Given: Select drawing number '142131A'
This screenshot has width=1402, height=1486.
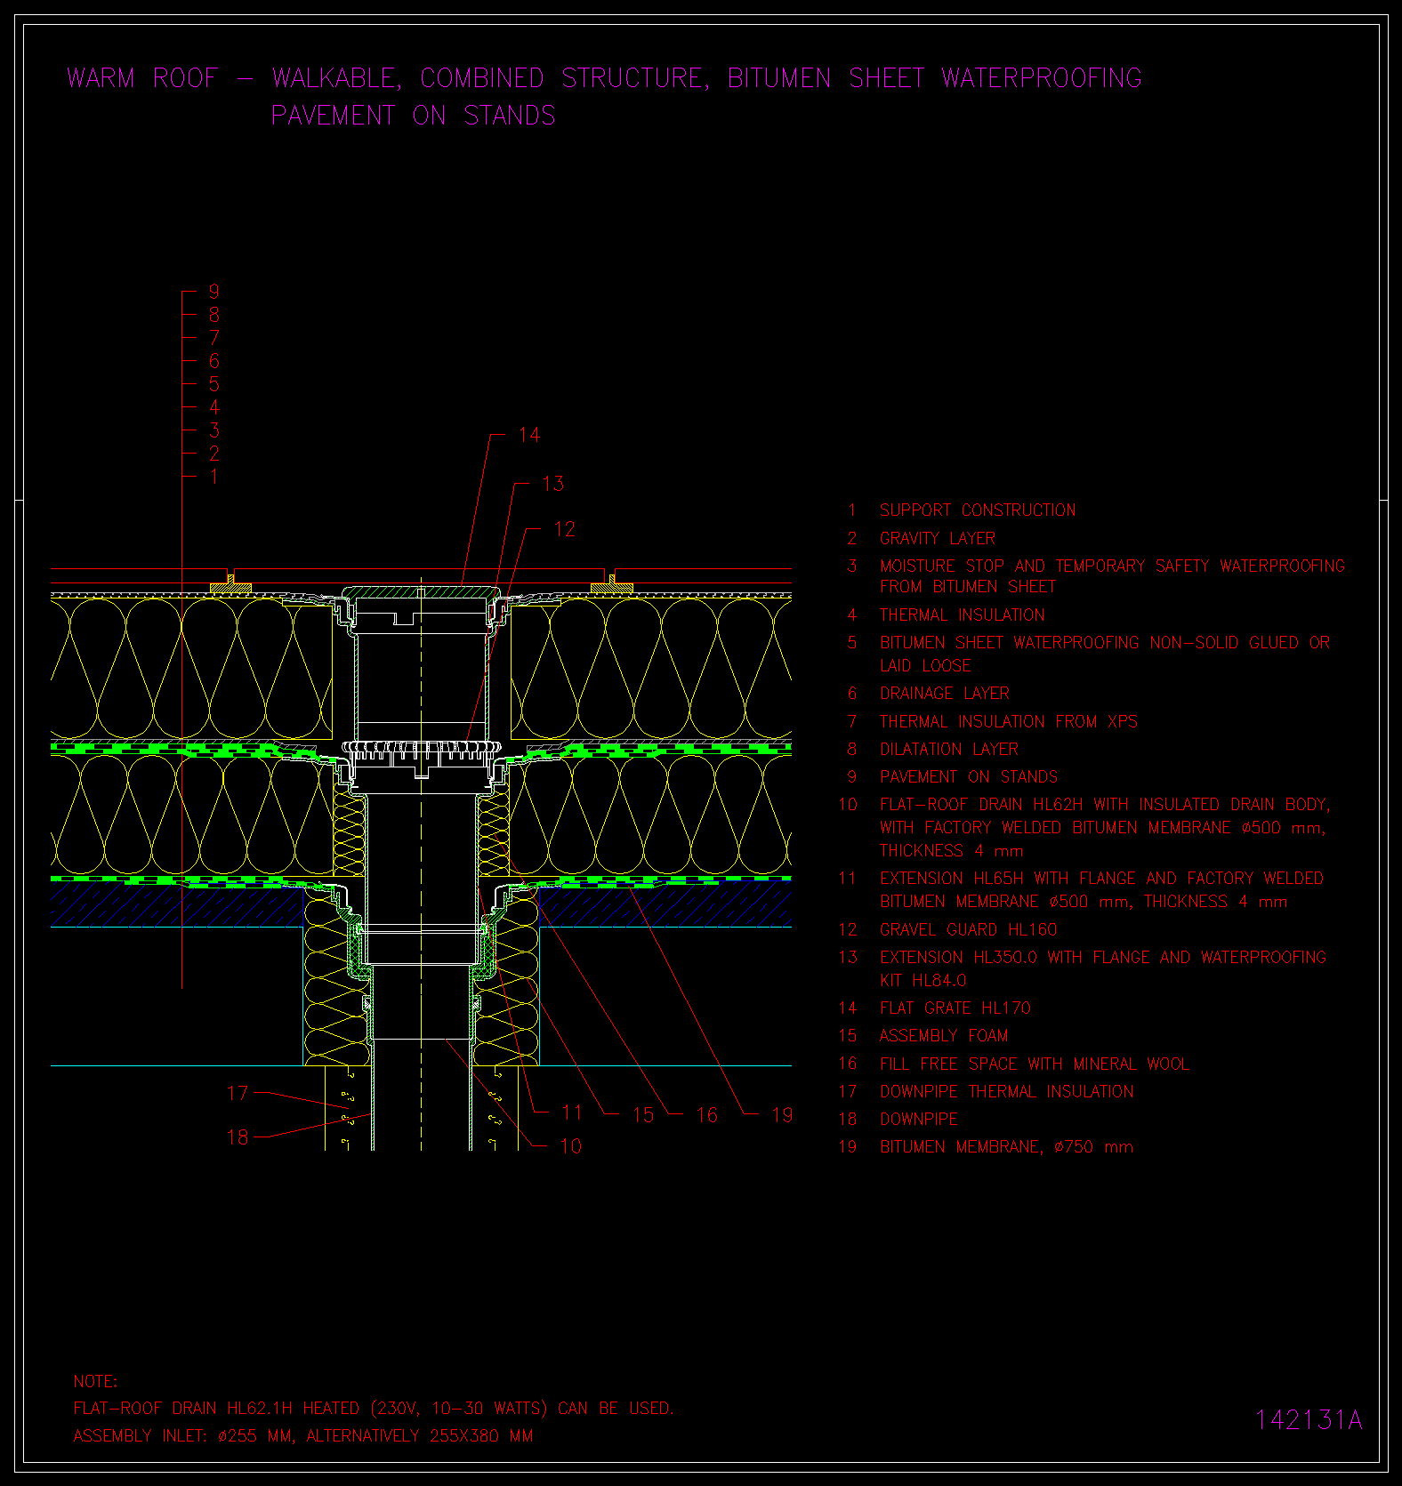Looking at the screenshot, I should pos(1309,1420).
